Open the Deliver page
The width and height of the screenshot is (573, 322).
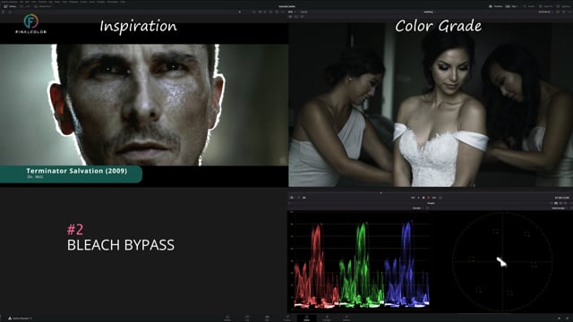[346, 318]
